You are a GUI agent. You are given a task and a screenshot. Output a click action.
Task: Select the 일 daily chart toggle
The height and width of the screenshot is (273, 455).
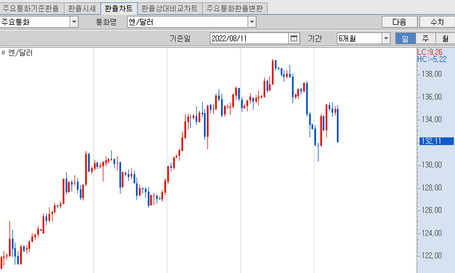pos(405,38)
